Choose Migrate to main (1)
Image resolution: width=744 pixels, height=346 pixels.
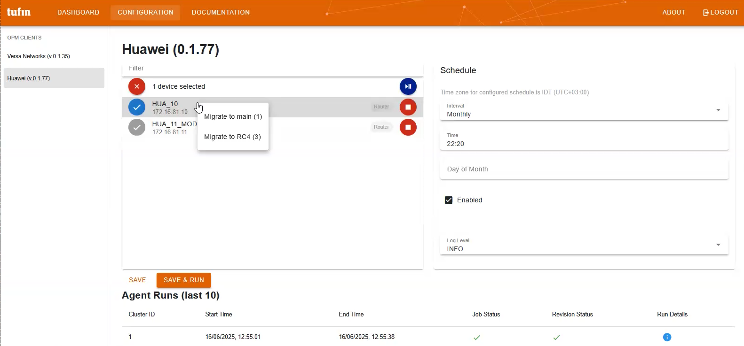click(x=233, y=116)
